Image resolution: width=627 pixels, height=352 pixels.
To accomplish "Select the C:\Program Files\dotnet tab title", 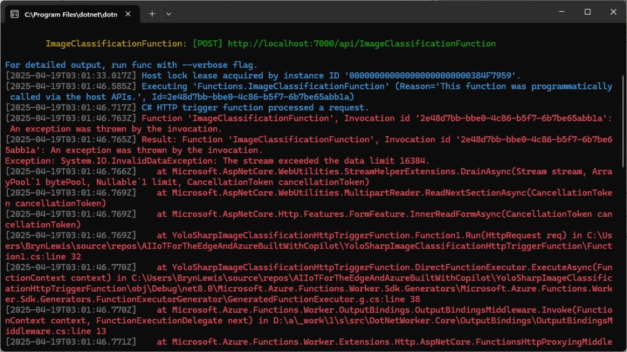I will point(70,13).
